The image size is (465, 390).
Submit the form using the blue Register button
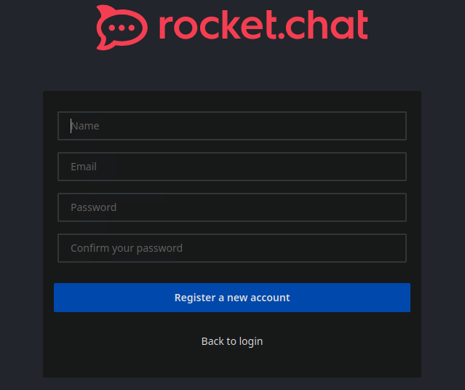click(232, 298)
